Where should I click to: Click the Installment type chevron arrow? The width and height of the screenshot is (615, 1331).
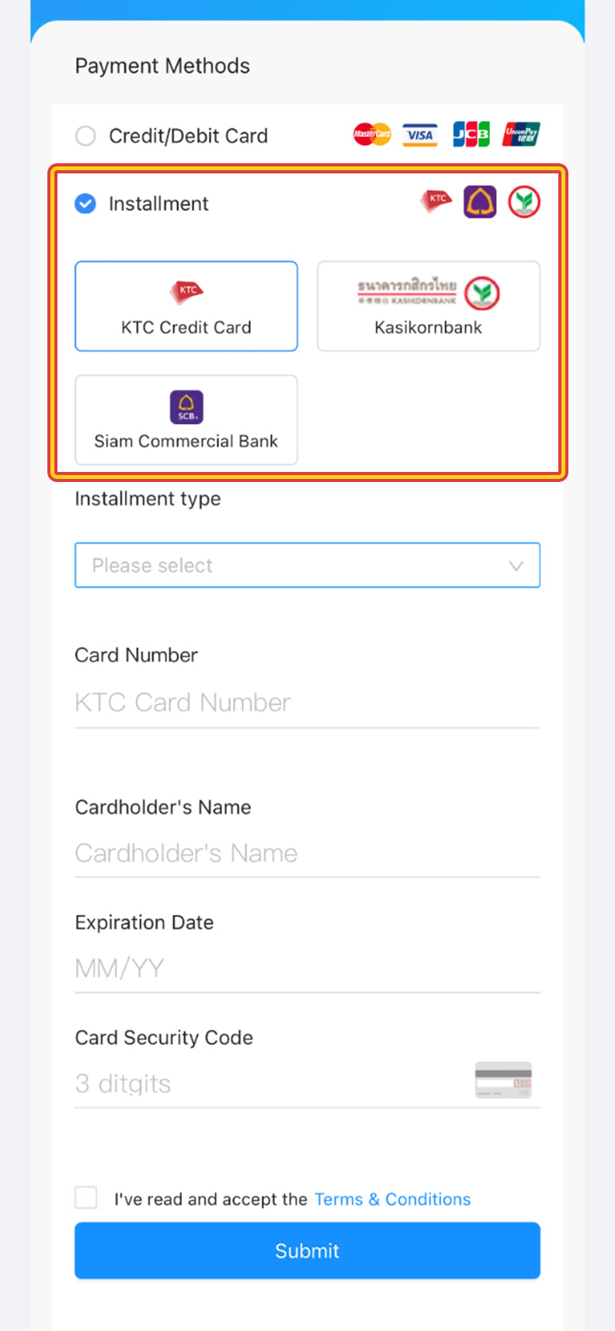pos(516,566)
